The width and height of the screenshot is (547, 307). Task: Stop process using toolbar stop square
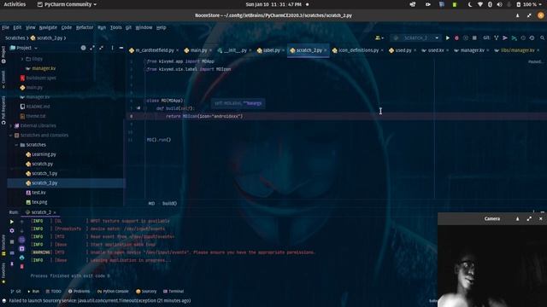[474, 38]
